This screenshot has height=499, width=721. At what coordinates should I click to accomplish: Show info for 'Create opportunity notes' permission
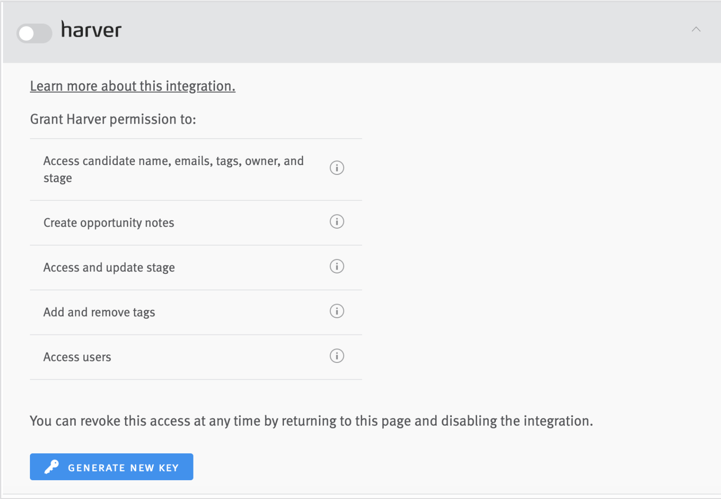[337, 221]
